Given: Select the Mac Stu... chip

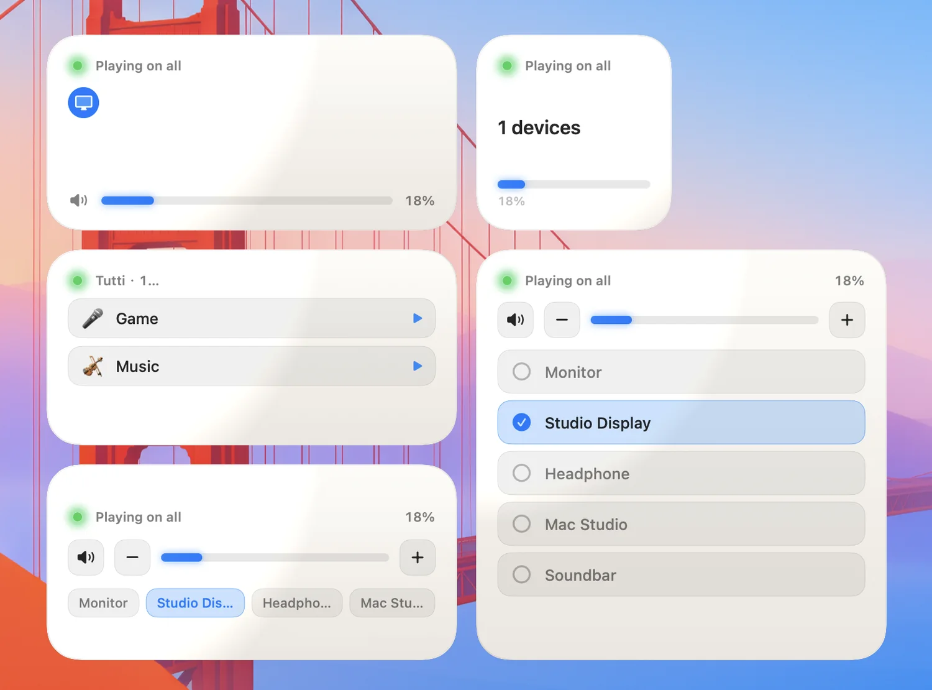Looking at the screenshot, I should pyautogui.click(x=392, y=603).
